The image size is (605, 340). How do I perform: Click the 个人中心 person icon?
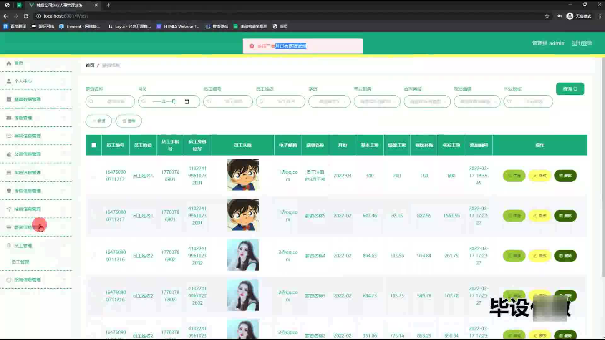9,81
